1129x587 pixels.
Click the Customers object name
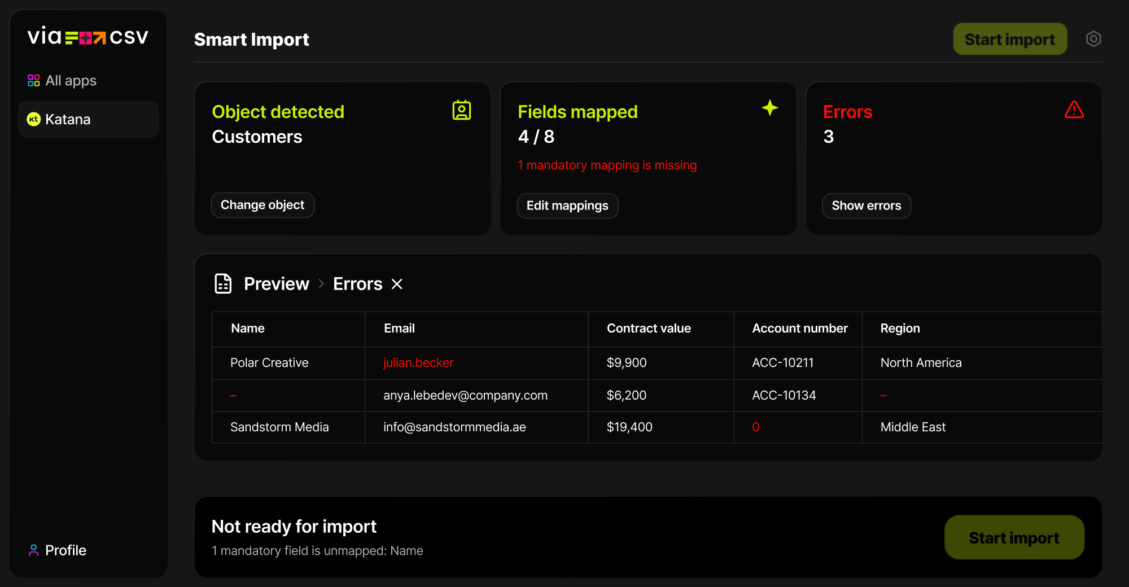pyautogui.click(x=257, y=137)
